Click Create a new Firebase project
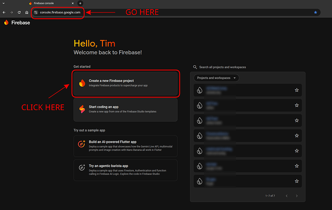The width and height of the screenshot is (332, 210). tap(126, 83)
